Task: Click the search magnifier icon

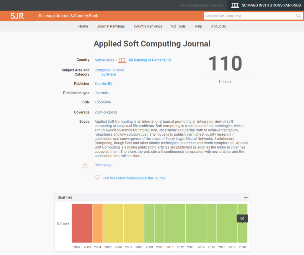Action: 298,16
